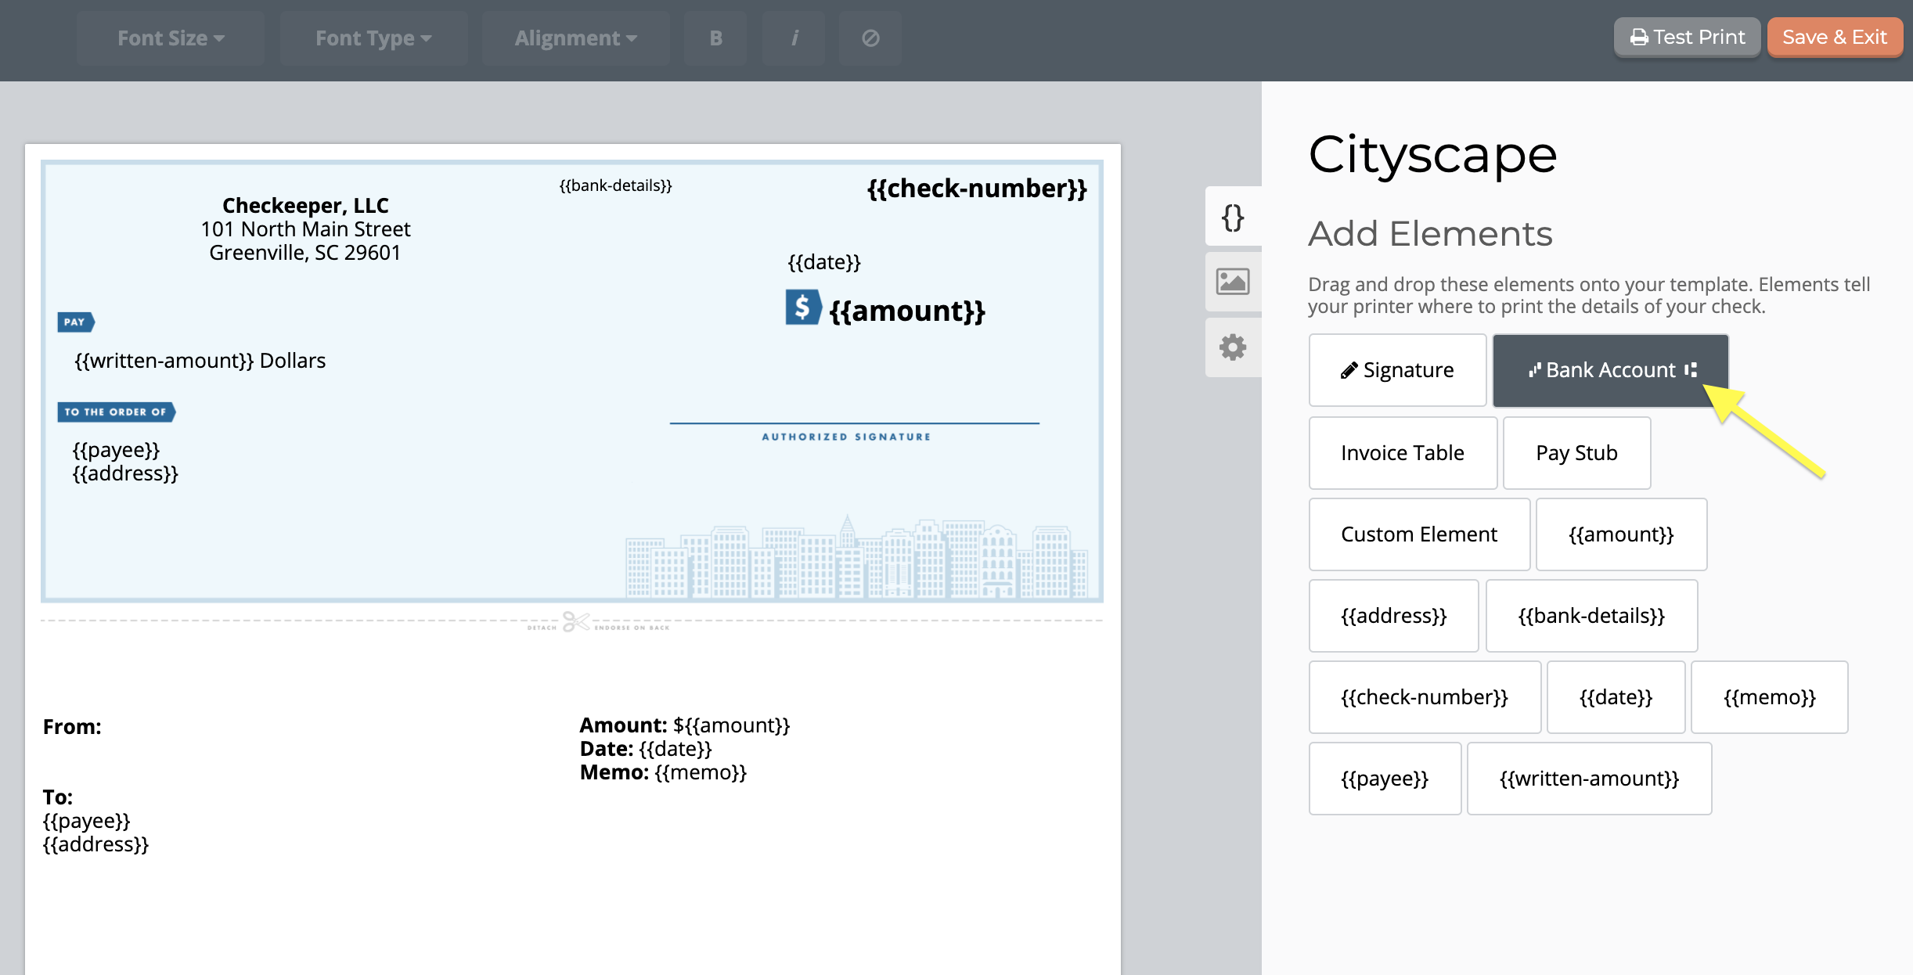The width and height of the screenshot is (1913, 975).
Task: Expand the Font Size dropdown
Action: (171, 38)
